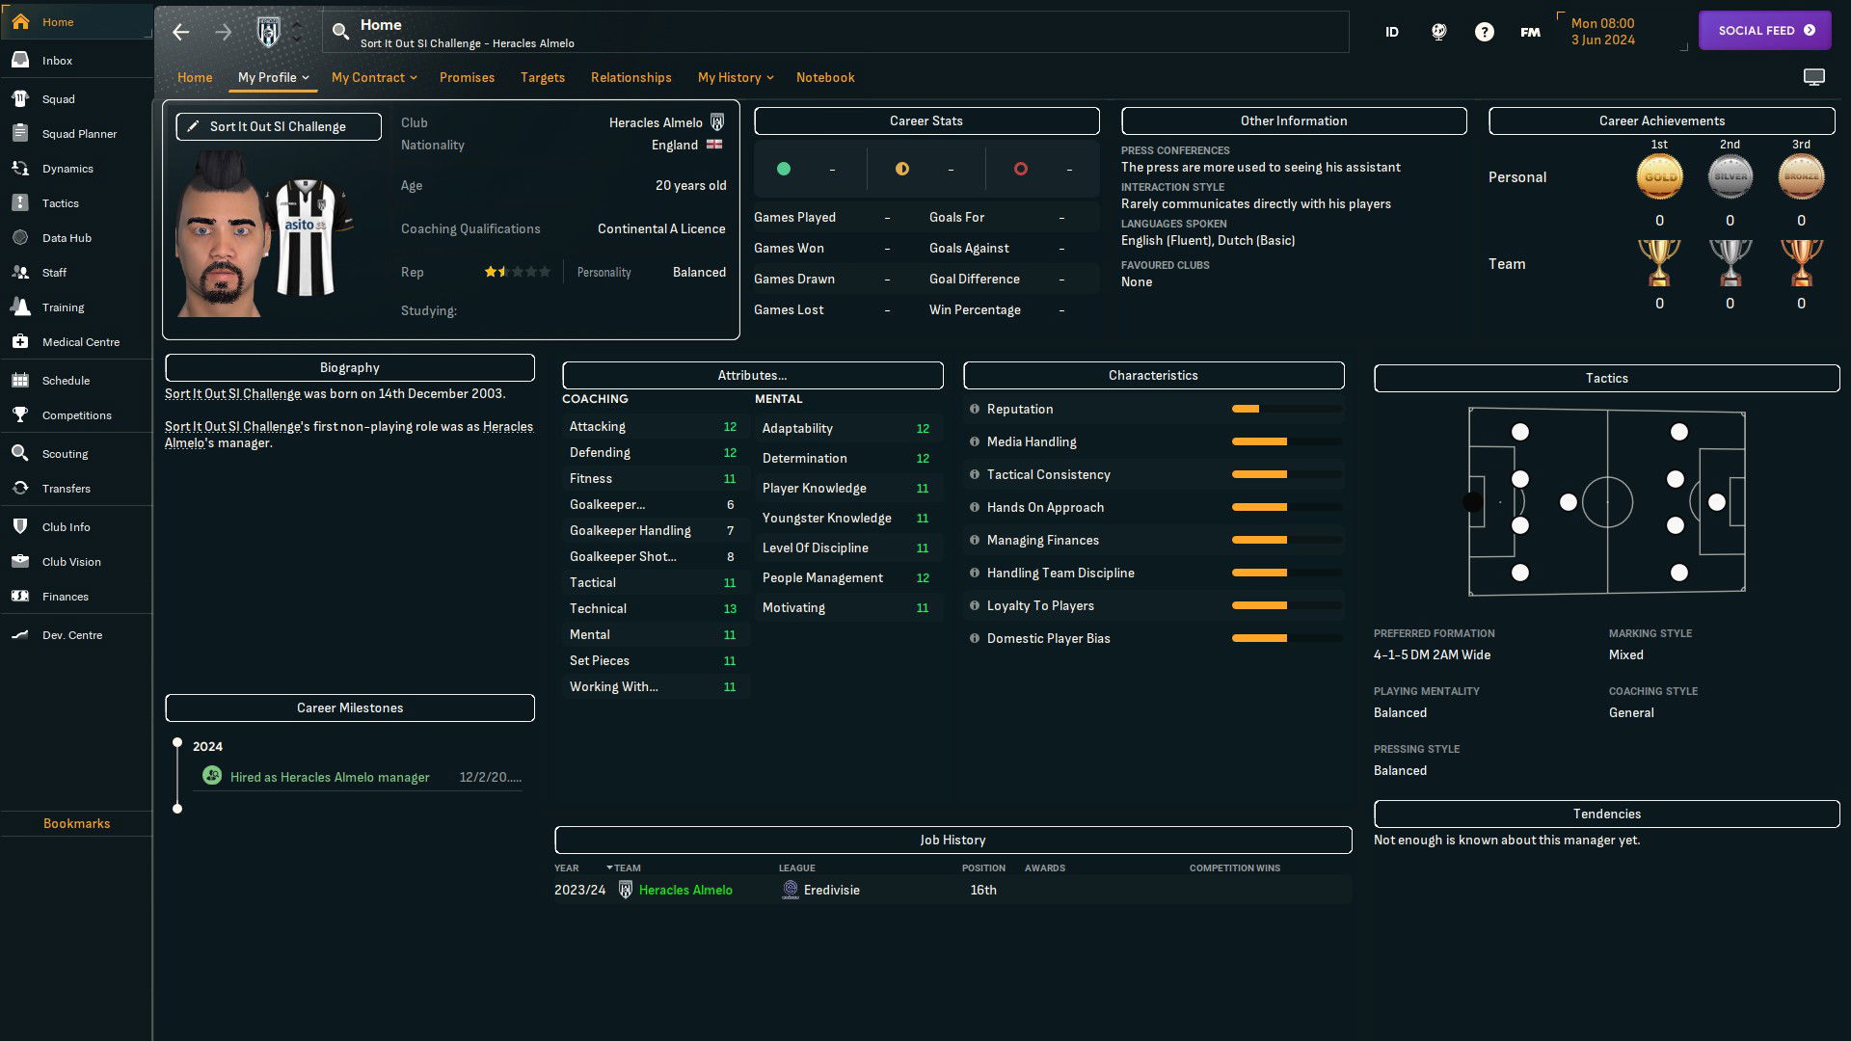Click club selector up/down chevrons
Screen dimensions: 1851x1041
(297, 32)
